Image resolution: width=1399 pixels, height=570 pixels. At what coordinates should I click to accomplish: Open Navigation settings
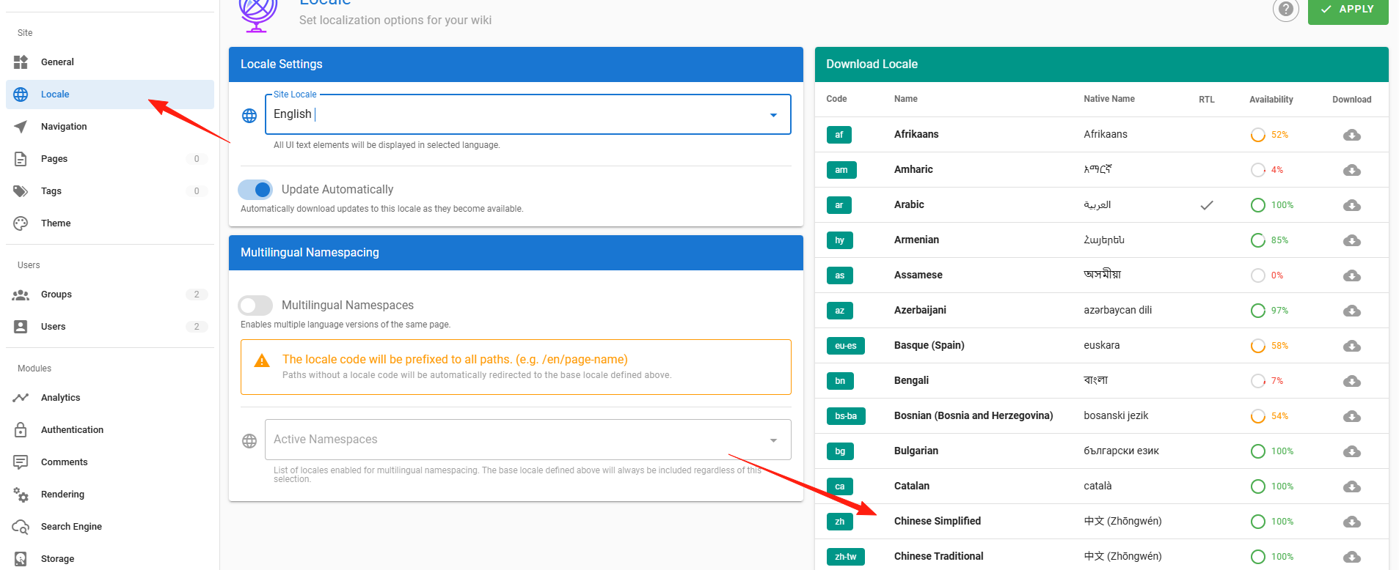110,127
